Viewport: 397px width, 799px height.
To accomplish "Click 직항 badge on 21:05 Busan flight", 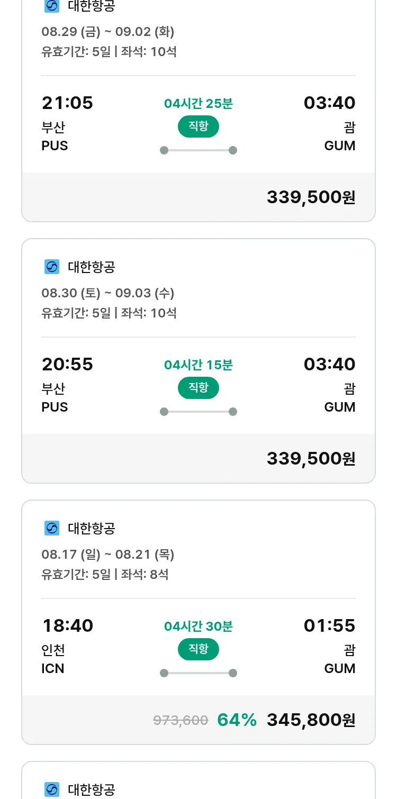I will click(198, 126).
